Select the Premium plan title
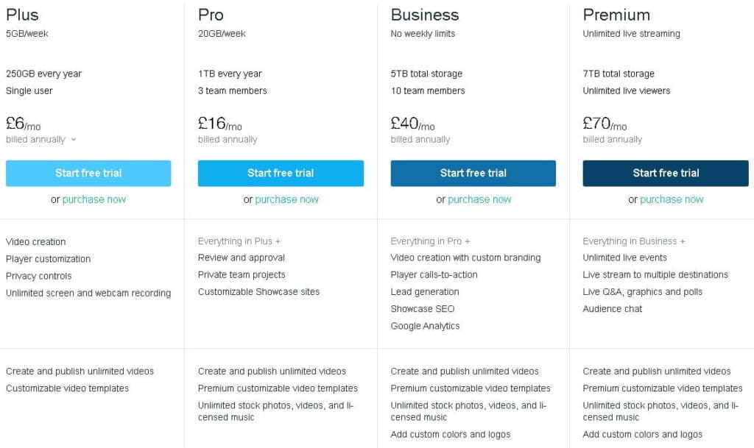The image size is (754, 448). click(616, 15)
